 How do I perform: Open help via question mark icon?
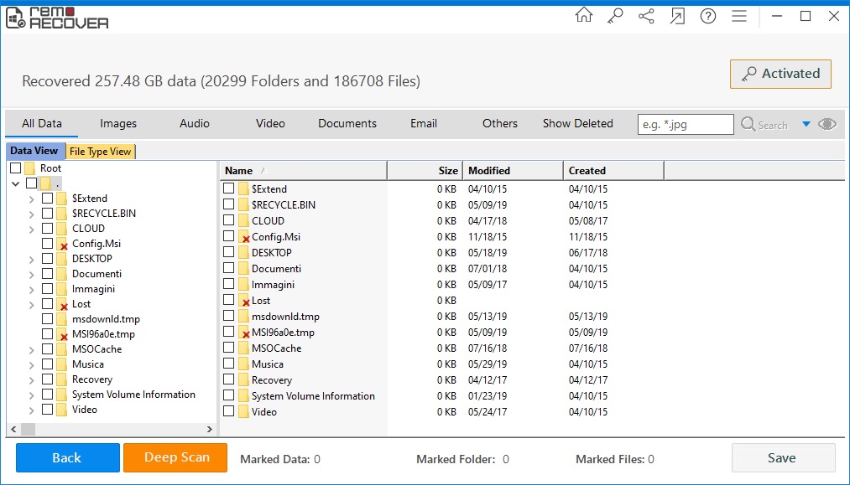click(x=707, y=16)
